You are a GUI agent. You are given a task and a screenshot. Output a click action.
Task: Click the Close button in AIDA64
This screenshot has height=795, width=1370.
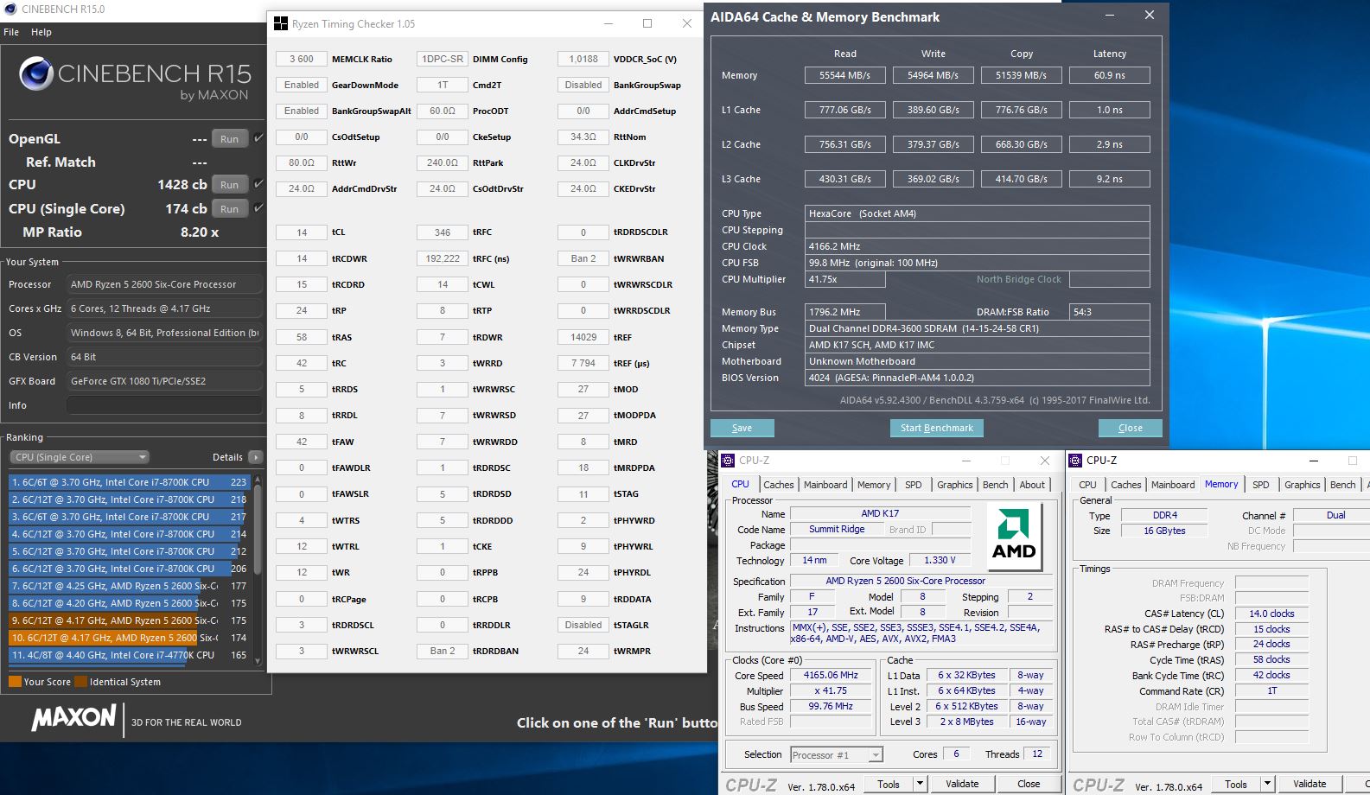point(1130,428)
